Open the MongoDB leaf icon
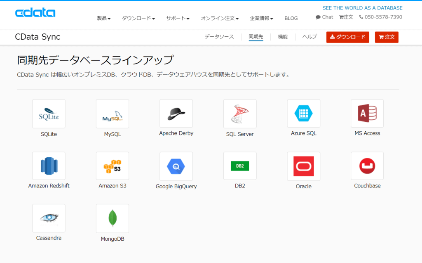Viewport: 422px width, 263px height. click(113, 218)
